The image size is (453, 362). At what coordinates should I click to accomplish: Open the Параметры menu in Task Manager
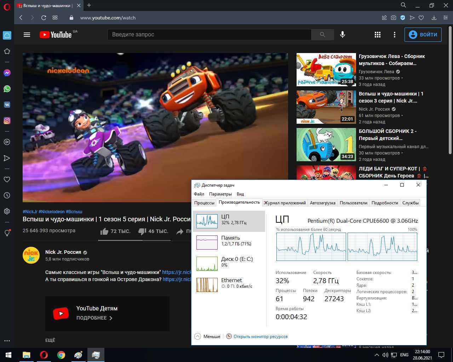coord(220,194)
